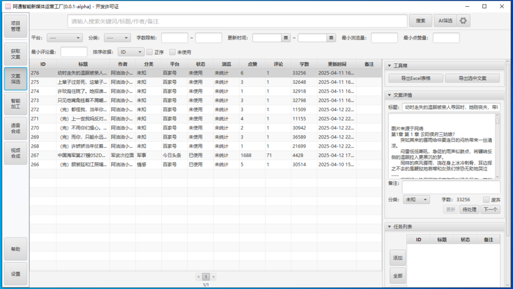This screenshot has width=513, height=289.
Task: Select table row with ID 272
Action: (x=206, y=109)
